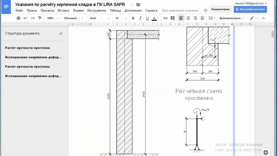Viewport: 277px width, 156px height.
Task: Go to first Исследование напряжённо-дефор... heading
Action: (33, 57)
